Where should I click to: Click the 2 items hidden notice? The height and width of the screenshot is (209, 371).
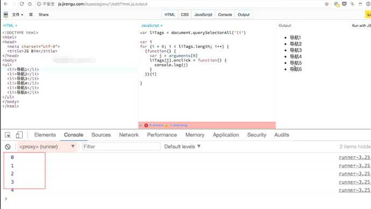355,147
